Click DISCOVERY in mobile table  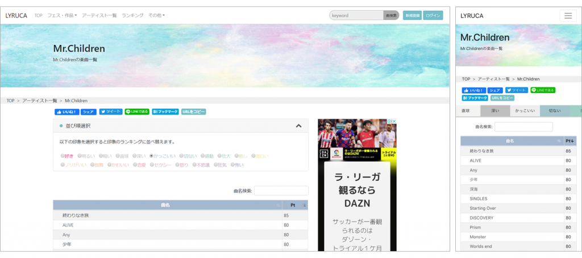pos(481,218)
